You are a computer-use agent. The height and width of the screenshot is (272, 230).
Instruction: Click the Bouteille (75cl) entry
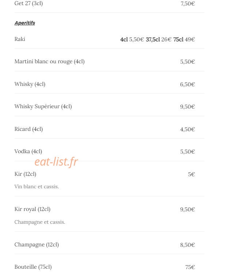33,267
